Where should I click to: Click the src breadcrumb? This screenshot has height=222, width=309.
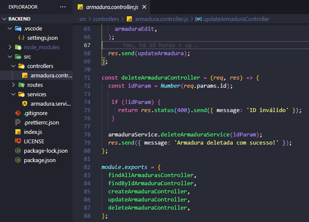(83, 19)
